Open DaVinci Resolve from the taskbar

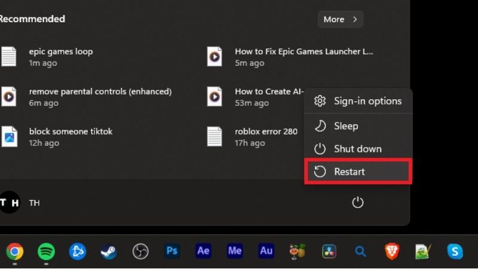tap(329, 251)
